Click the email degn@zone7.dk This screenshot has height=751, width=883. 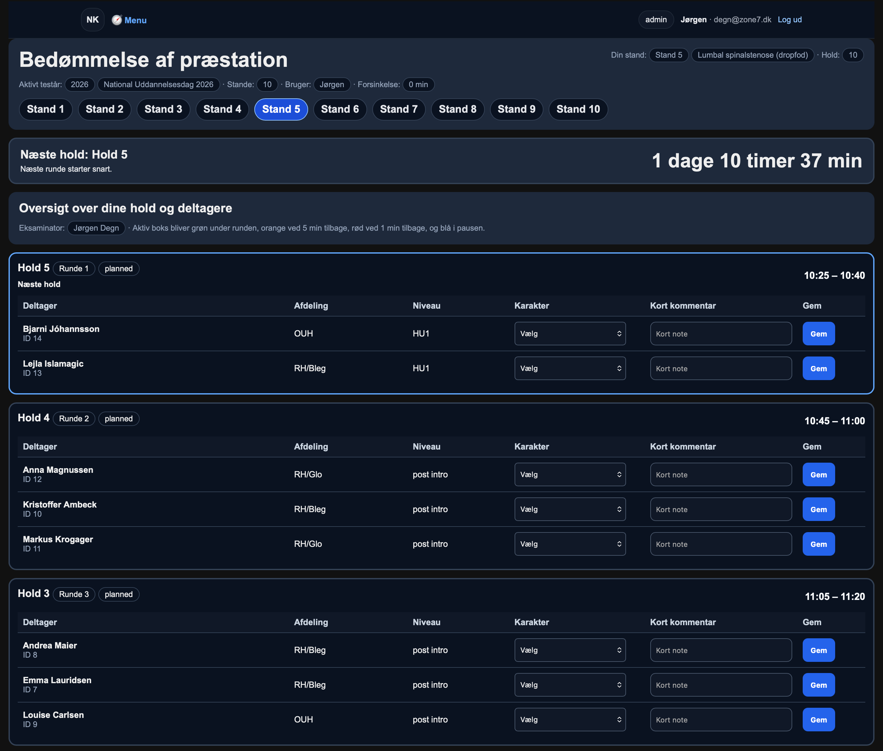(x=742, y=20)
